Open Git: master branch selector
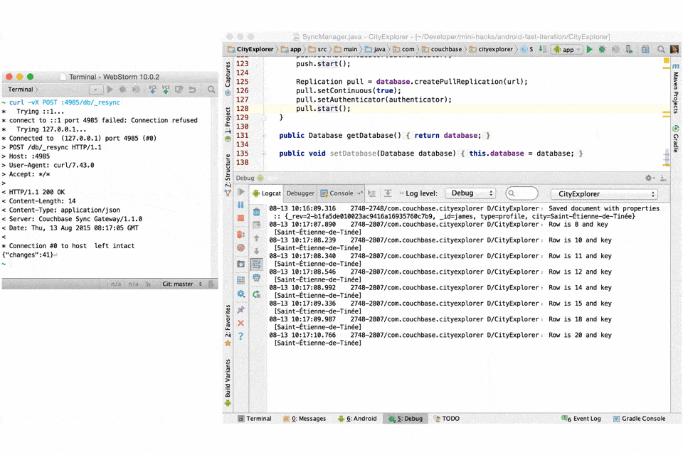The image size is (683, 455). pos(182,284)
